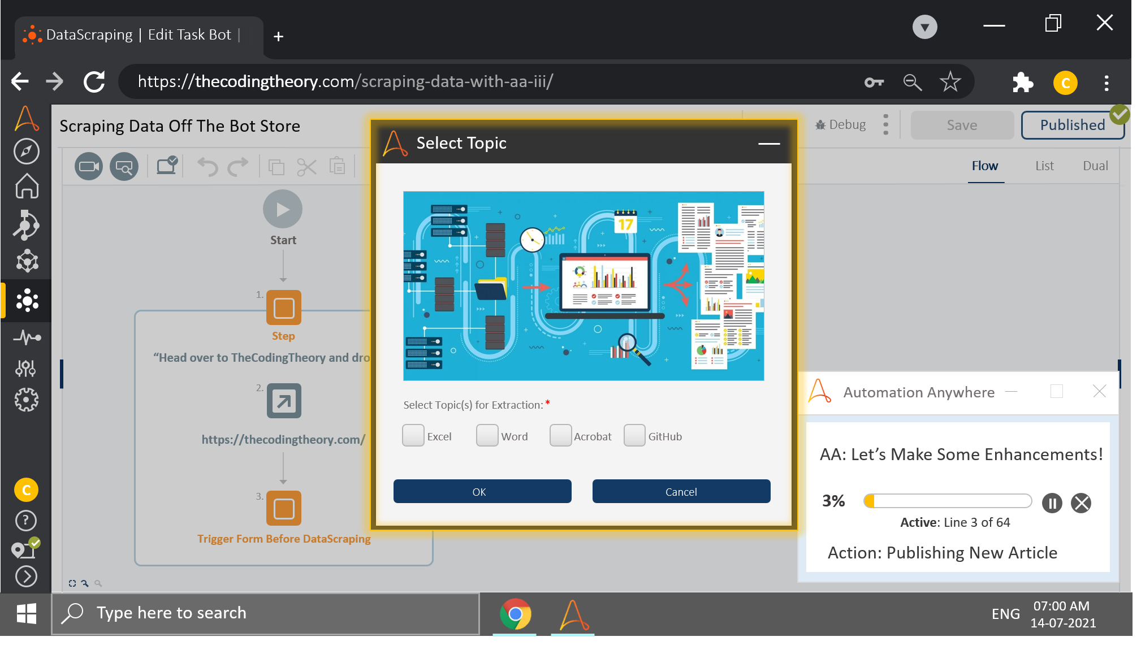
Task: Open Chrome profile C avatar
Action: [1065, 83]
